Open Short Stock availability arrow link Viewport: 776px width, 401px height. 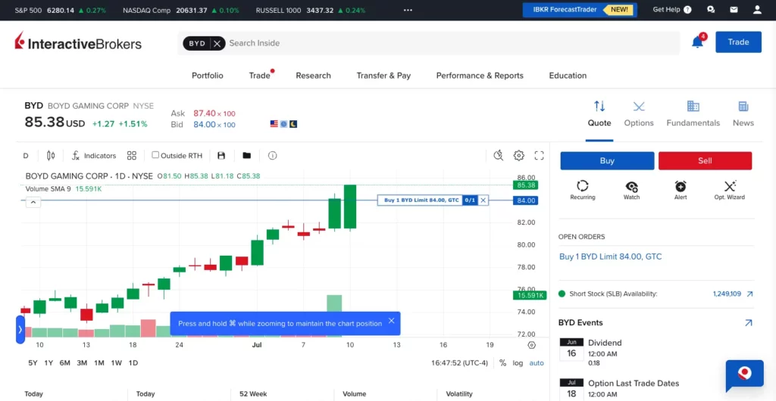click(749, 294)
